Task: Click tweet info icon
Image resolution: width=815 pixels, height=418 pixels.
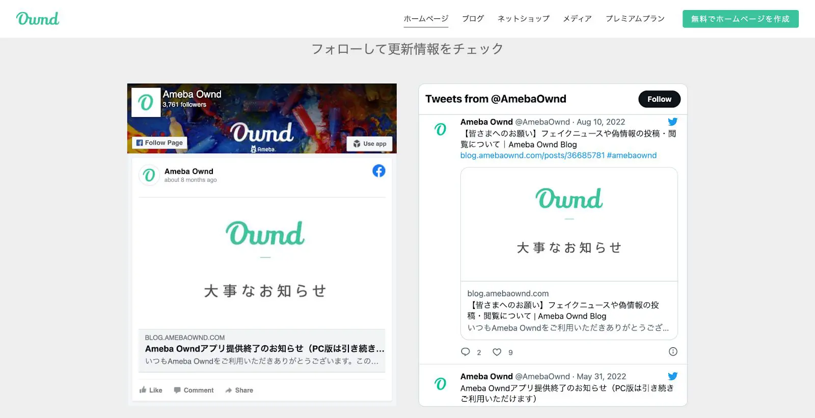Action: coord(673,352)
